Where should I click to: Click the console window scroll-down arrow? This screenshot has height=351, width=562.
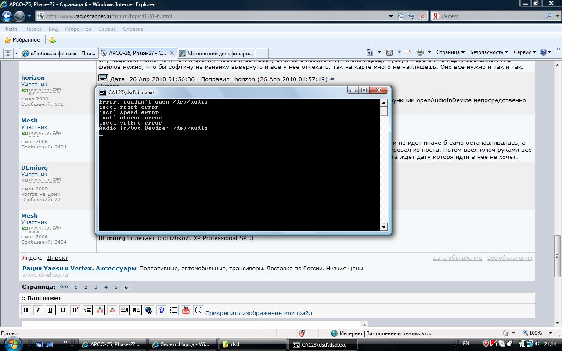pyautogui.click(x=384, y=227)
